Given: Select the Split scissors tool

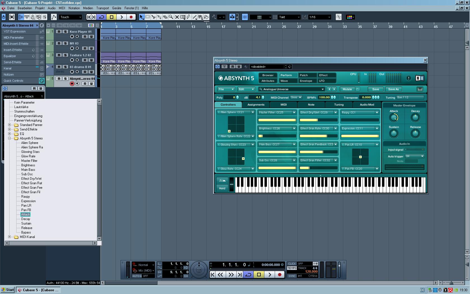Looking at the screenshot, I should tap(153, 17).
